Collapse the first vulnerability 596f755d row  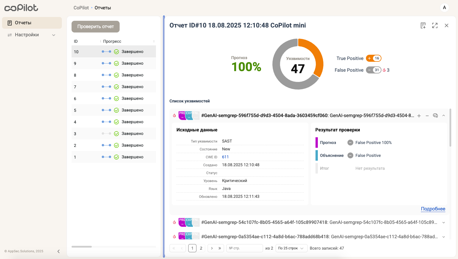444,116
